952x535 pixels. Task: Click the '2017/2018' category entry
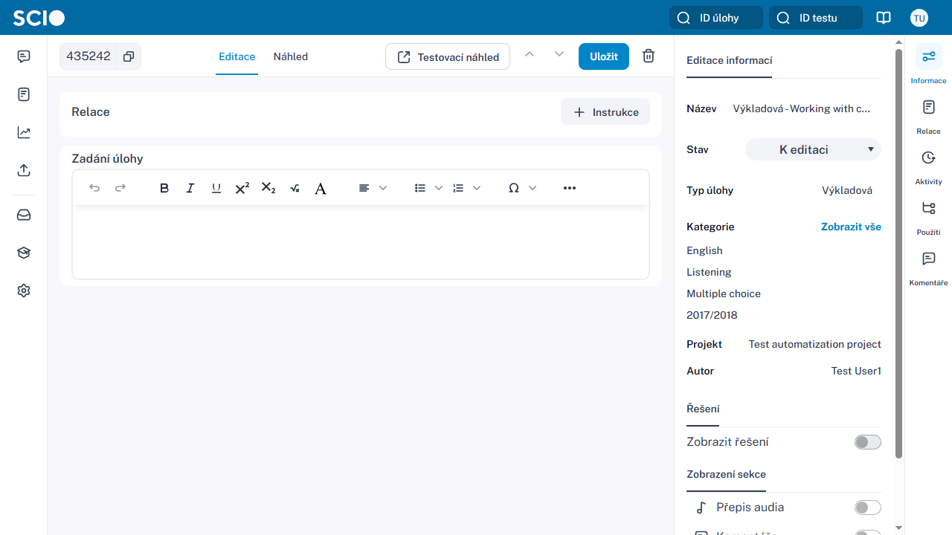coord(712,315)
